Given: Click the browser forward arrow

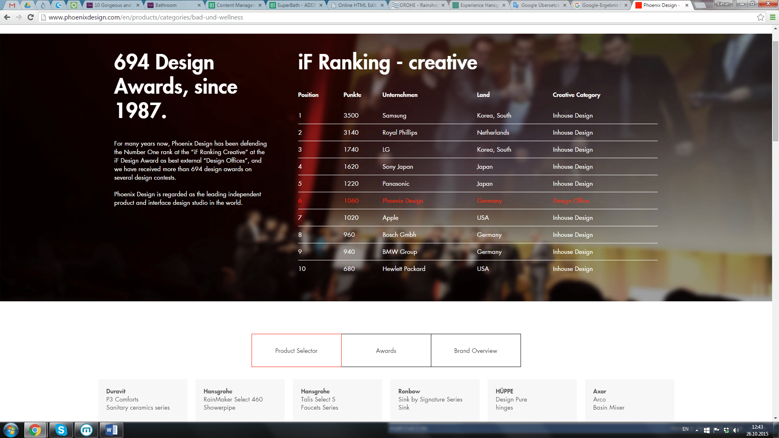Looking at the screenshot, I should [19, 17].
